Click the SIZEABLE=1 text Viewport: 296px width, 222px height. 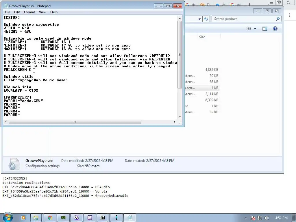(15, 42)
